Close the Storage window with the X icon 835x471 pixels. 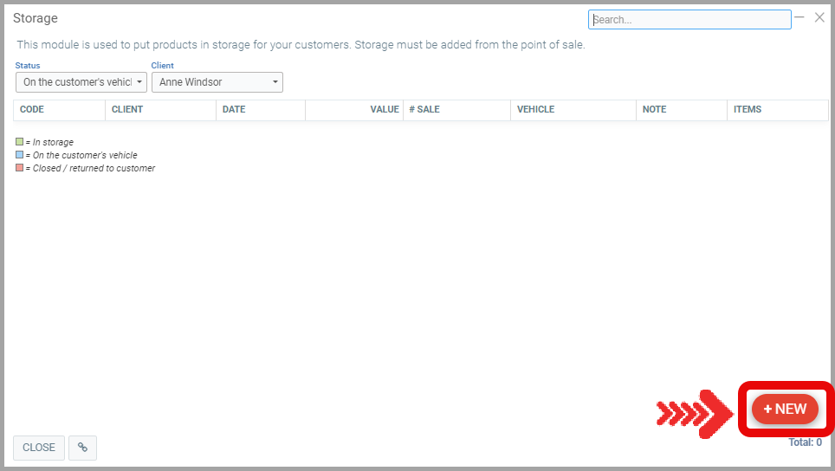point(819,17)
